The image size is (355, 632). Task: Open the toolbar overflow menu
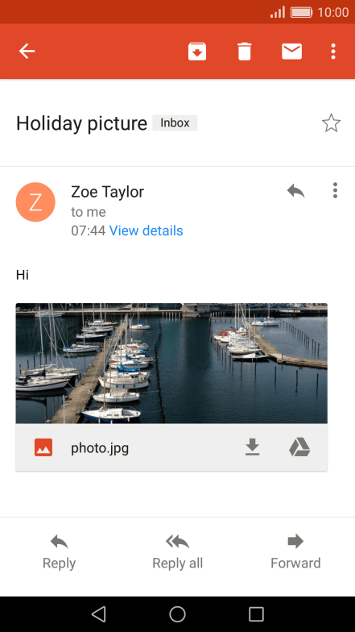point(333,52)
